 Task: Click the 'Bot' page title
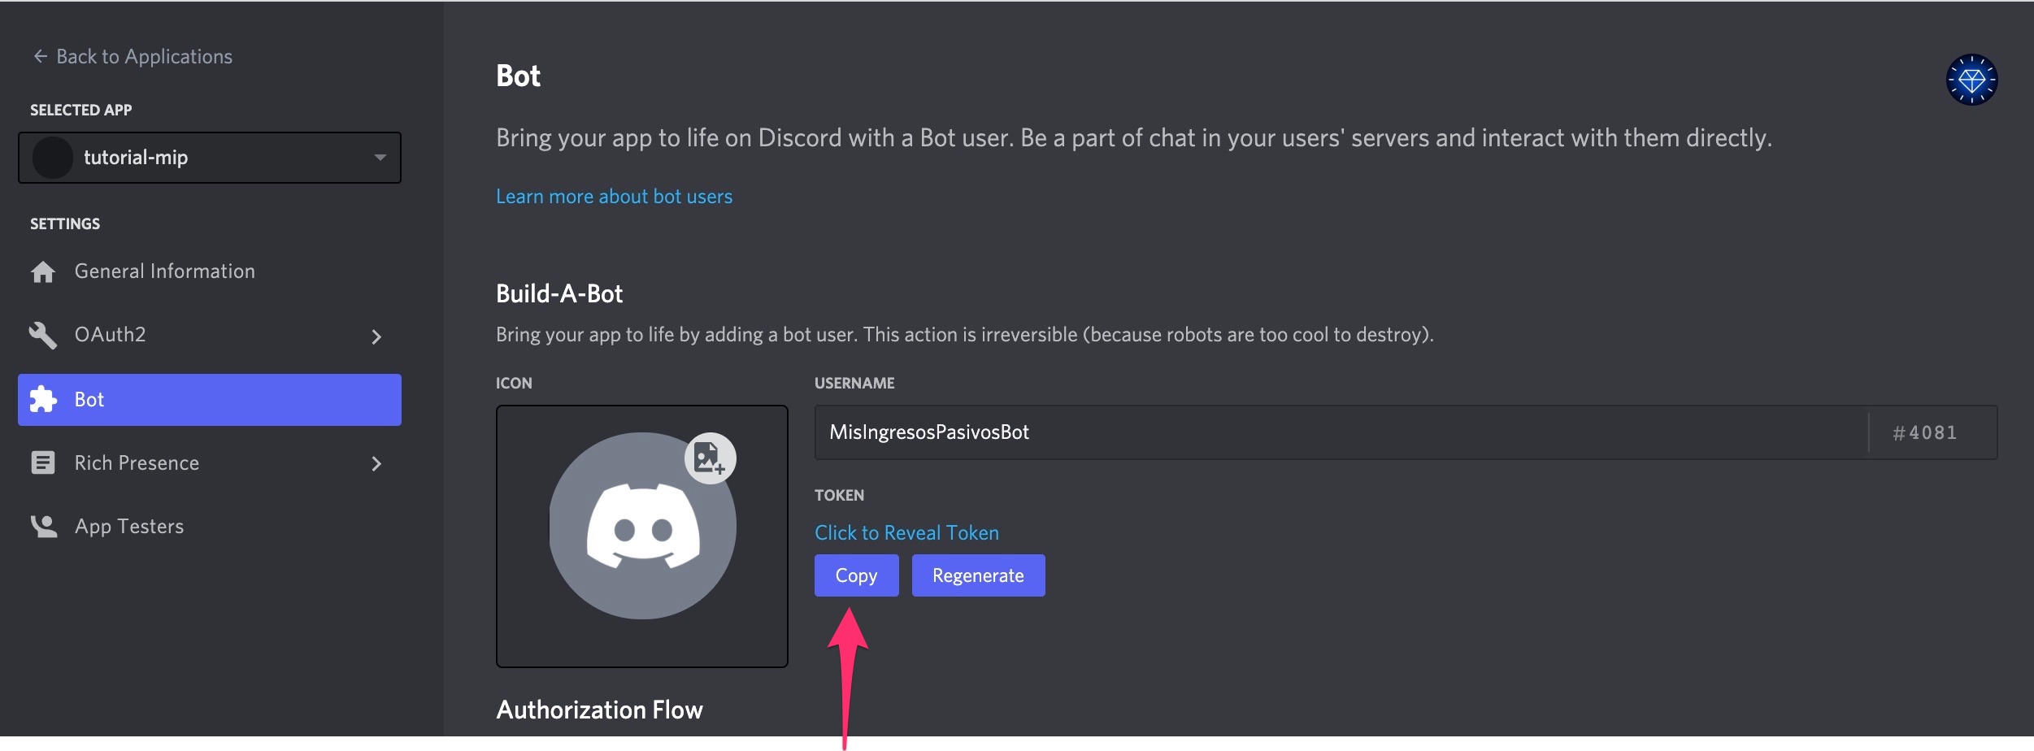pyautogui.click(x=518, y=76)
